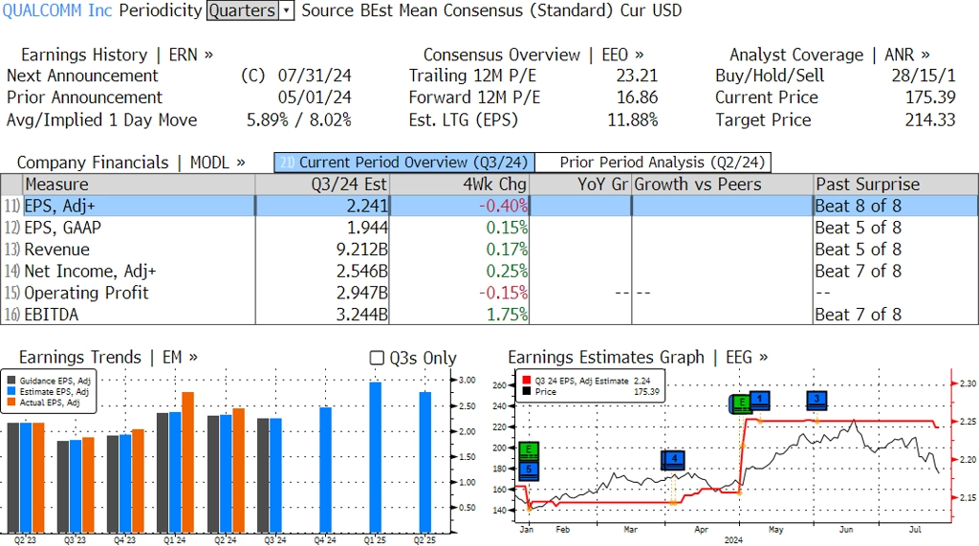Viewport: 979px width, 546px height.
Task: Click the Past Surprise column header
Action: click(x=896, y=185)
